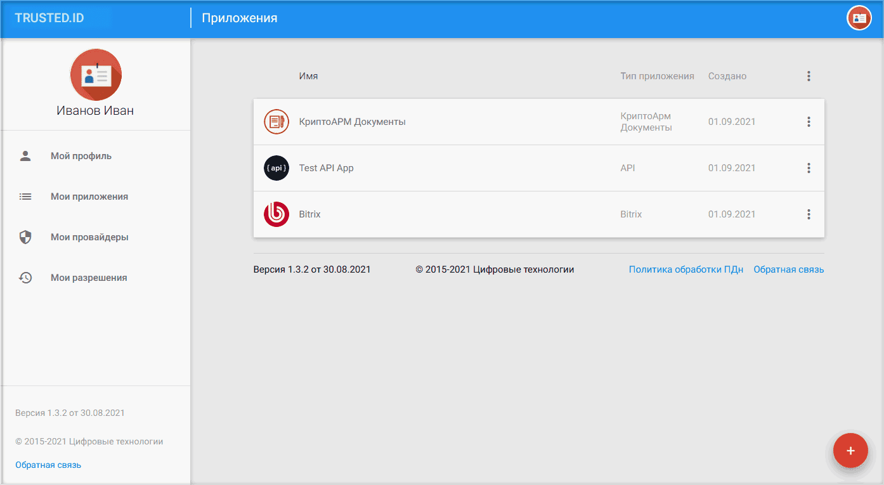Click the red add application plus button
884x485 pixels.
(x=850, y=451)
